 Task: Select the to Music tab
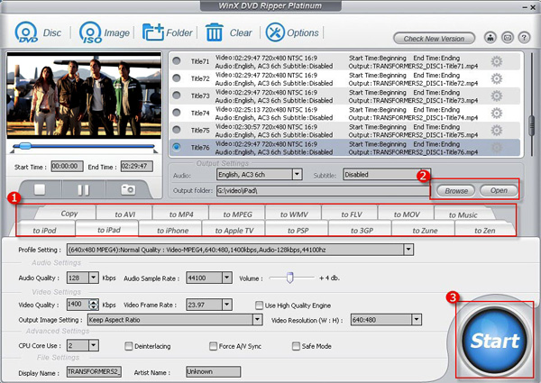pos(463,214)
